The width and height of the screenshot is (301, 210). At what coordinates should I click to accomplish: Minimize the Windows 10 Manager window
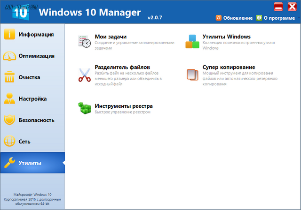click(278, 7)
